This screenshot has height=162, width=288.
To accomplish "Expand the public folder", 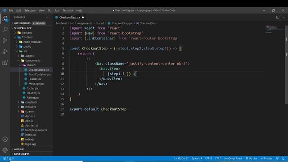I will click(x=31, y=46).
